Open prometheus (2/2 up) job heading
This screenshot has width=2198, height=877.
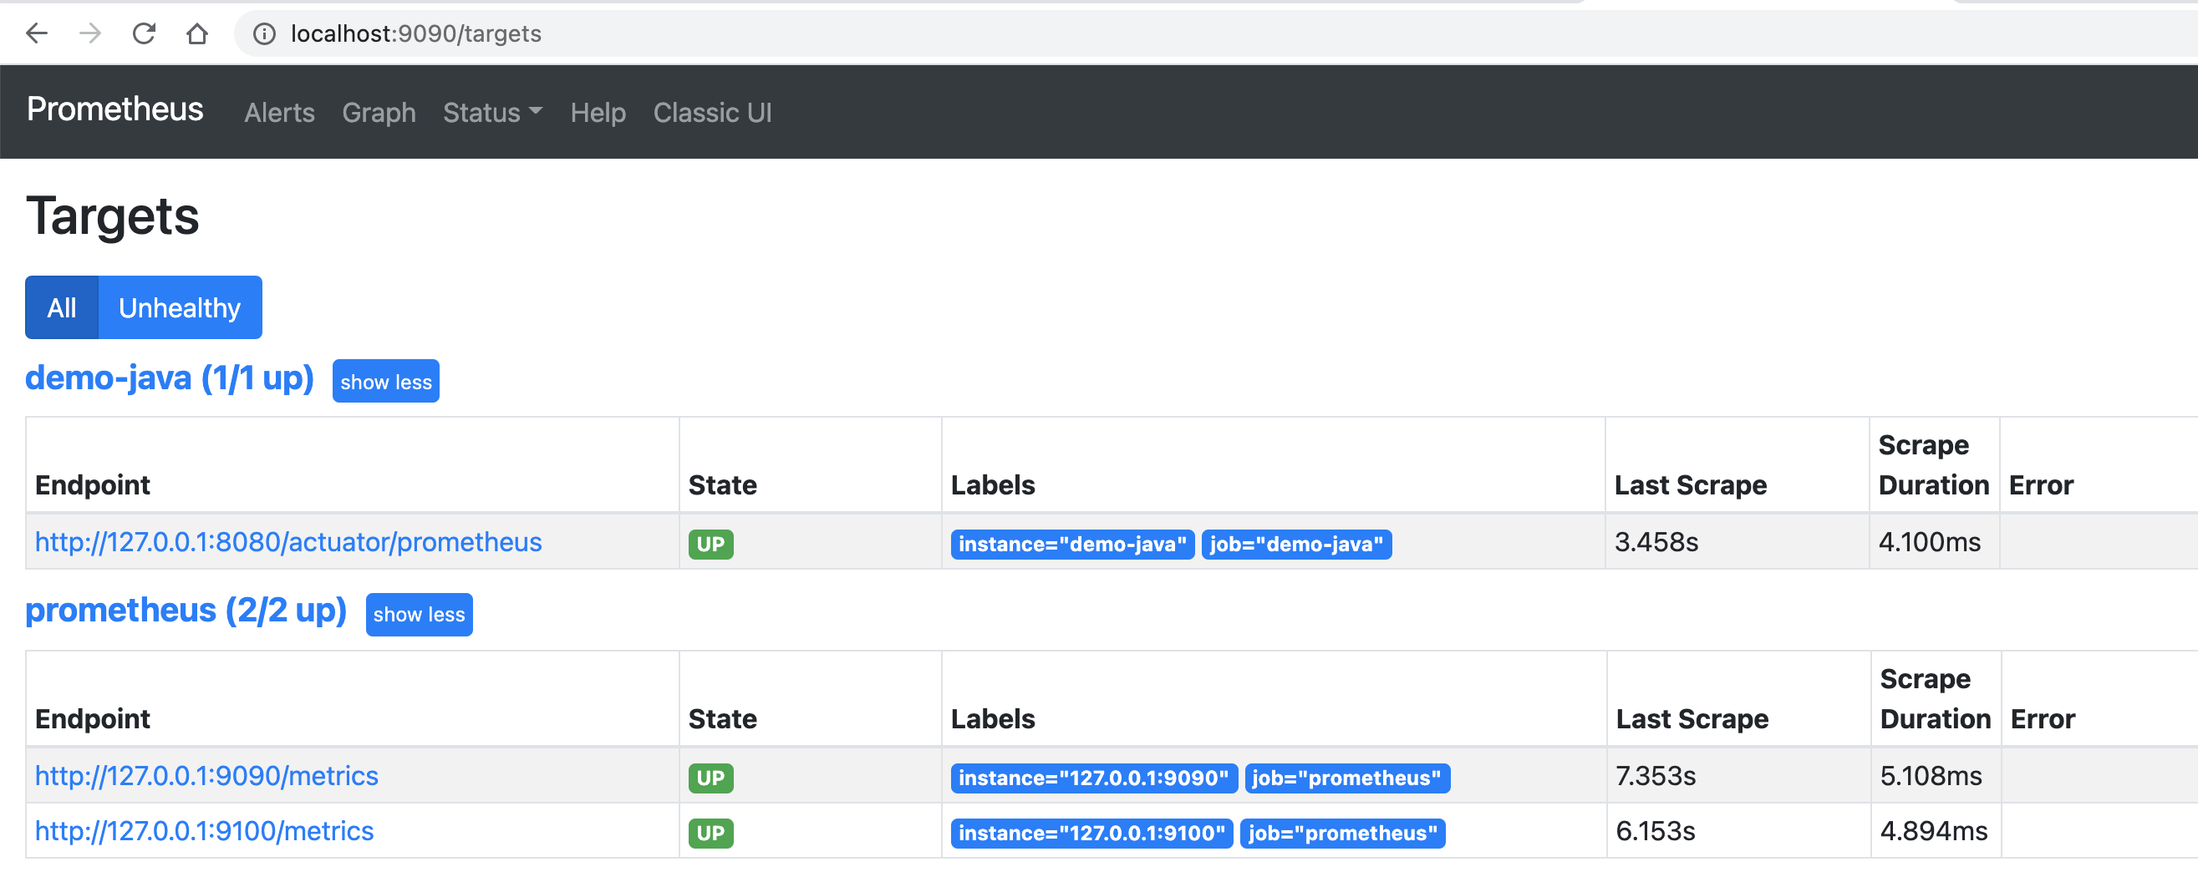pyautogui.click(x=186, y=611)
